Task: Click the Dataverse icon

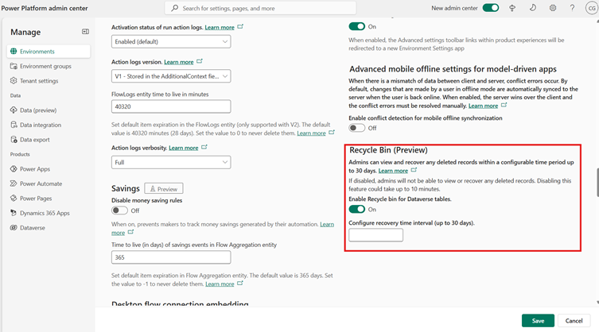Action: (14, 227)
